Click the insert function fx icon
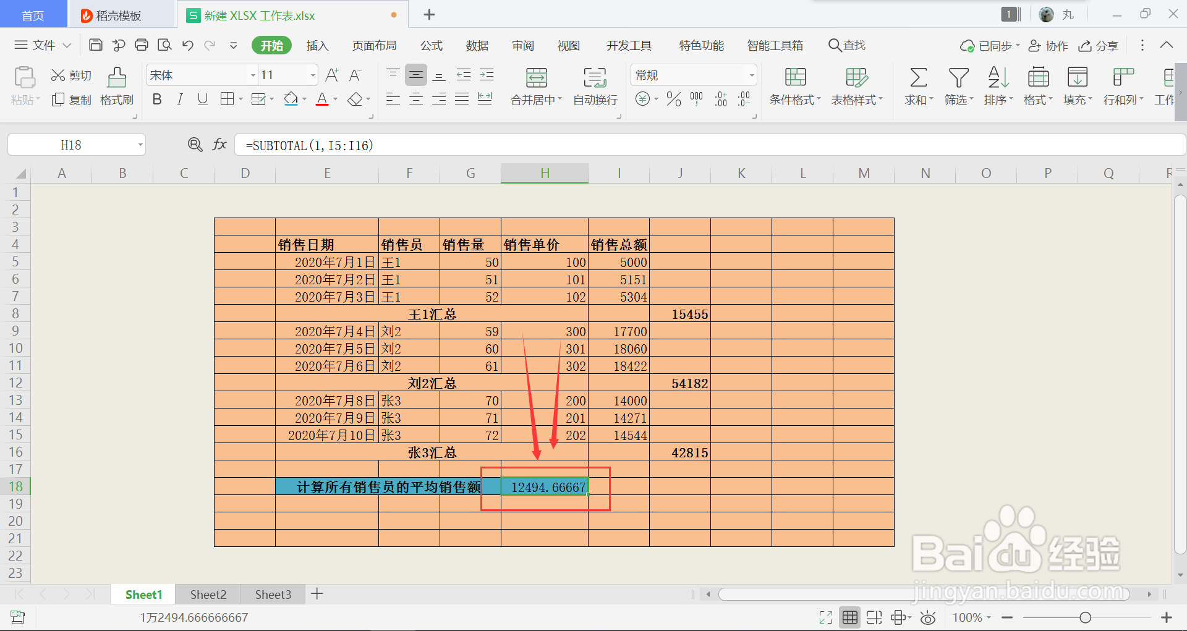The width and height of the screenshot is (1187, 631). (219, 145)
